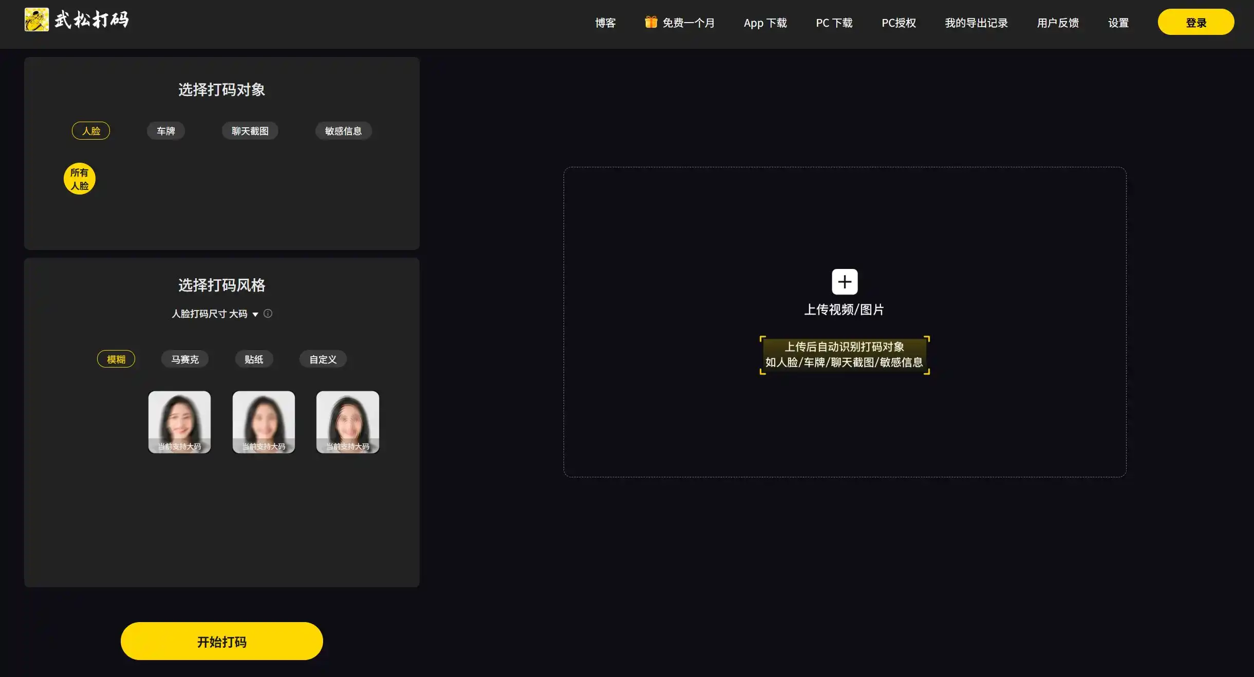The height and width of the screenshot is (677, 1254).
Task: Click the 武松打码 brand title text
Action: pyautogui.click(x=91, y=20)
